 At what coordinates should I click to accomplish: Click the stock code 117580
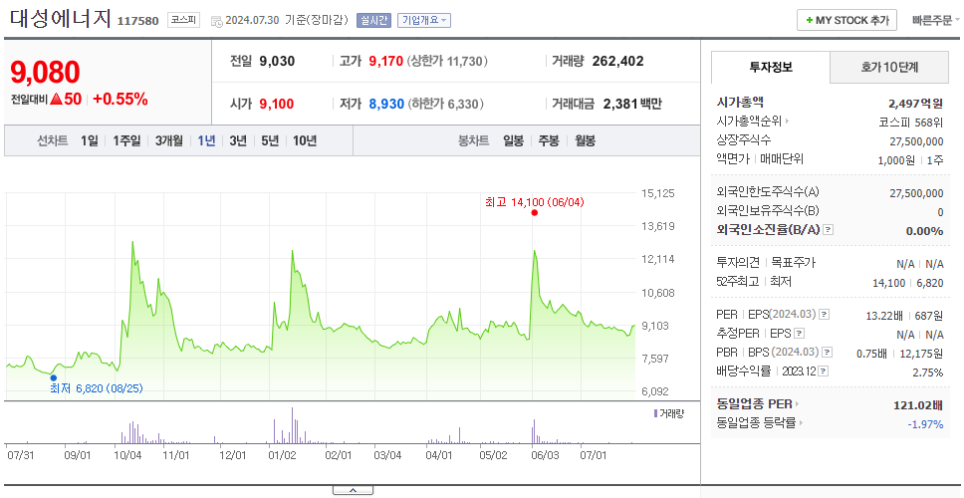pos(137,21)
